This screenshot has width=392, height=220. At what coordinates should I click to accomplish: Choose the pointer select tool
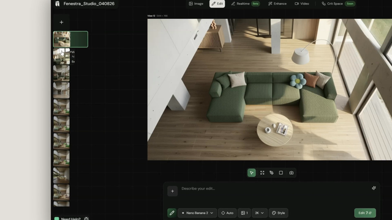tap(252, 172)
